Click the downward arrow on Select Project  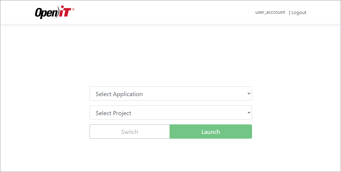pos(249,112)
